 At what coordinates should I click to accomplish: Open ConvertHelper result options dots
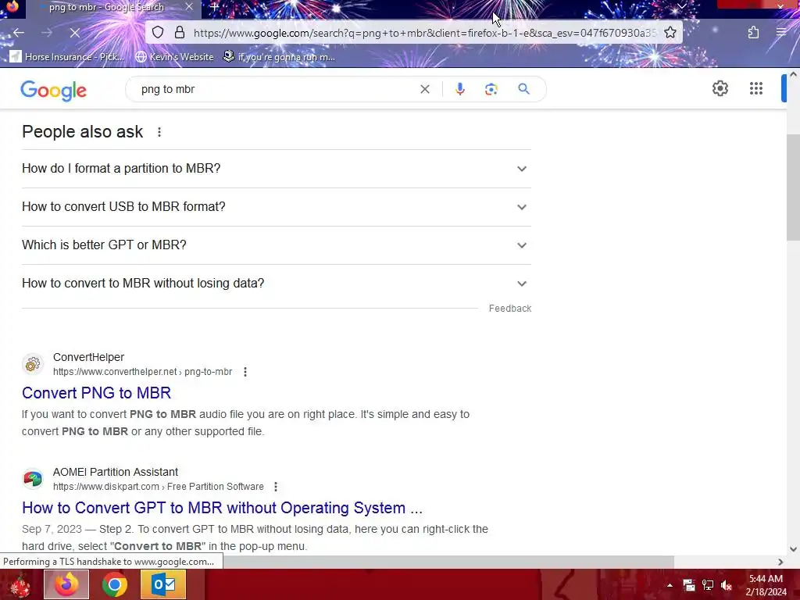coord(245,372)
